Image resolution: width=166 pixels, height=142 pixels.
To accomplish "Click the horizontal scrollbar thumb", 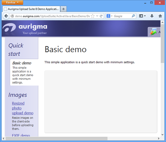I will [x=56, y=138].
